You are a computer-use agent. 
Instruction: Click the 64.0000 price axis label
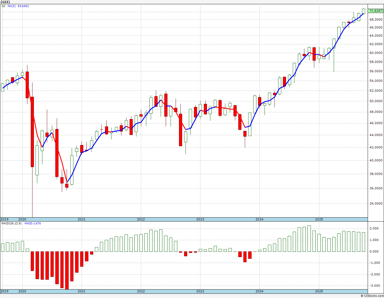pos(376,36)
